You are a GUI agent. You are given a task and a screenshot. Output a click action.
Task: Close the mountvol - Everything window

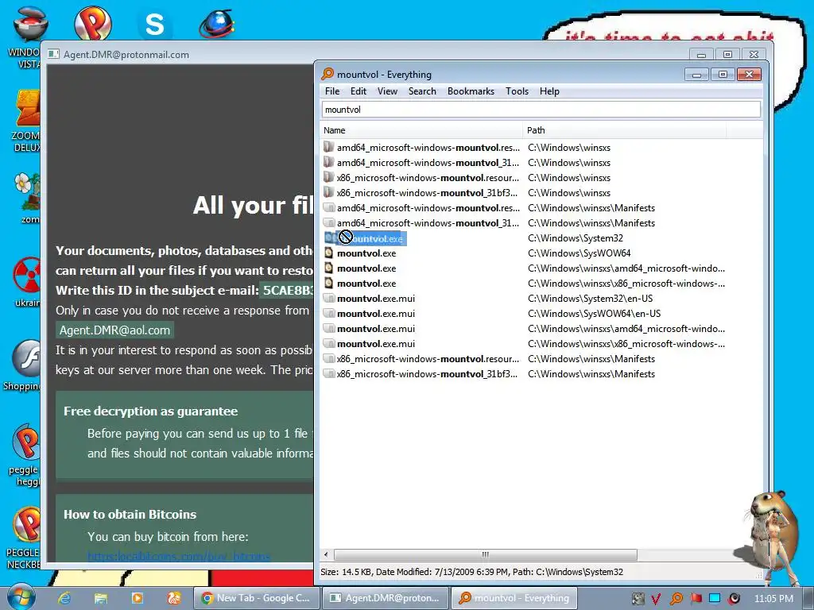click(749, 75)
